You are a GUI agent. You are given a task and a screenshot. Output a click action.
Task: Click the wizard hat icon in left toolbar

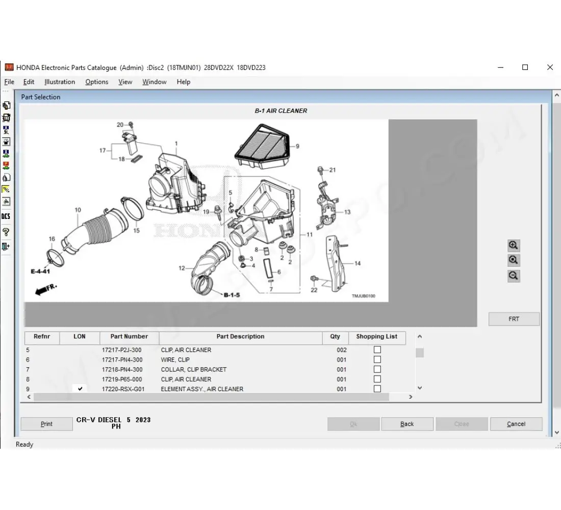pyautogui.click(x=6, y=142)
